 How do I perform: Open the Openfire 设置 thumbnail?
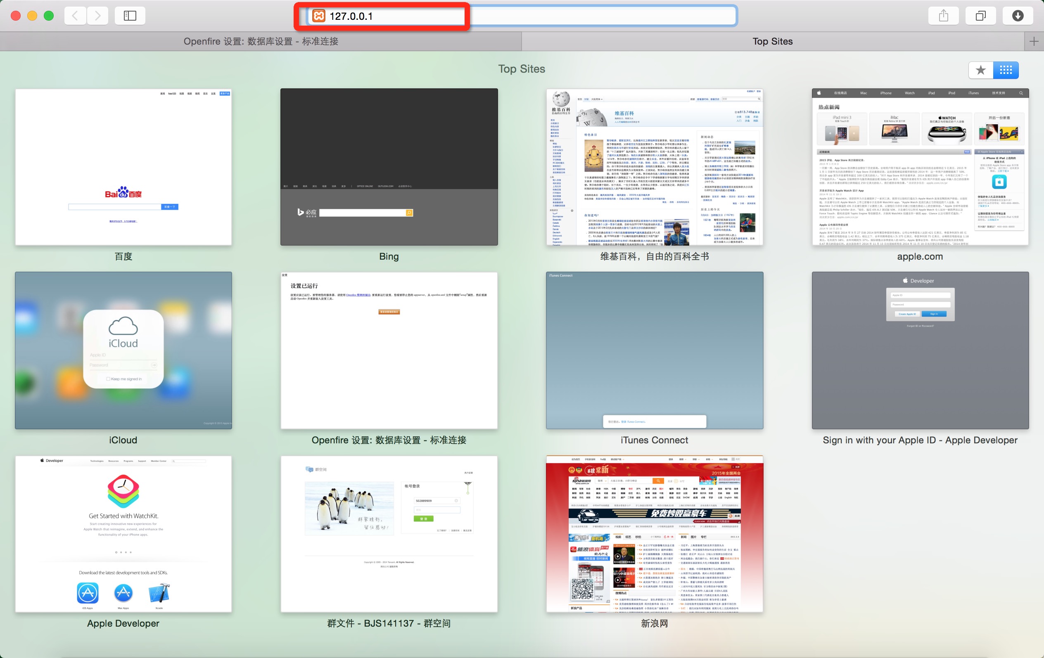[389, 351]
